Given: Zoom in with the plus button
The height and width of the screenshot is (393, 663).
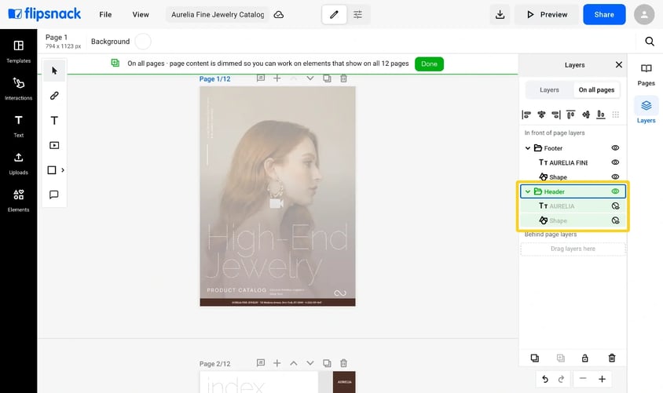Looking at the screenshot, I should [602, 379].
